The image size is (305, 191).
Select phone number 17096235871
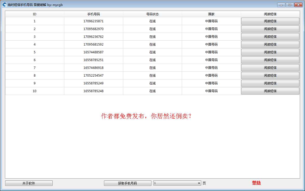[x=94, y=21]
